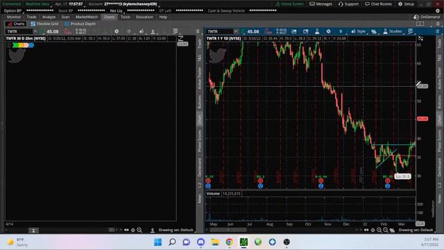Open the Product Depth sub-tab
The width and height of the screenshot is (444, 250).
[x=80, y=24]
